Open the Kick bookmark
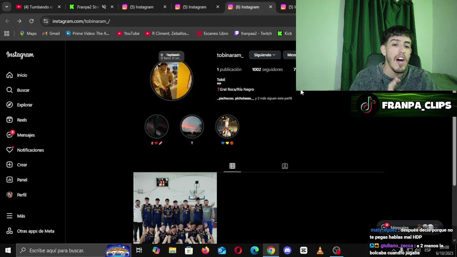The width and height of the screenshot is (457, 257). pyautogui.click(x=285, y=34)
